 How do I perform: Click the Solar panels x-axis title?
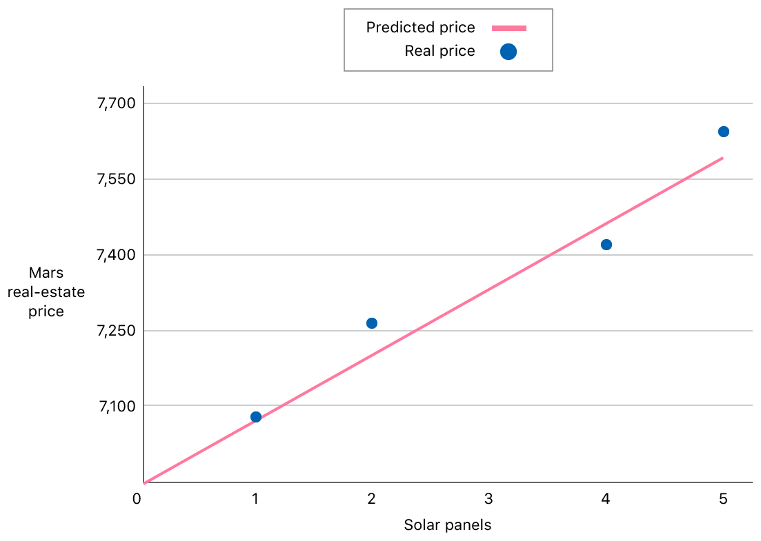(x=448, y=525)
